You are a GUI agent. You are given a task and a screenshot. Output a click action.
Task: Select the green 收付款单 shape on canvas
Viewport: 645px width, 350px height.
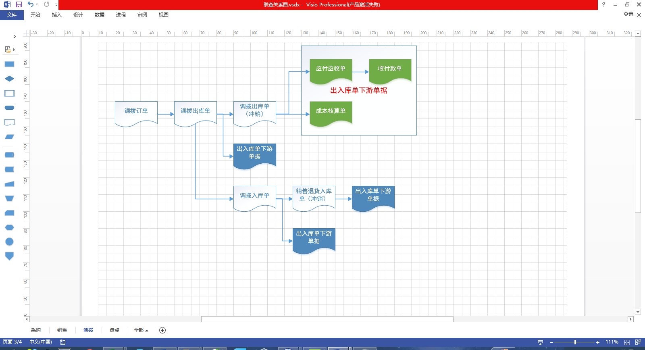coord(390,69)
